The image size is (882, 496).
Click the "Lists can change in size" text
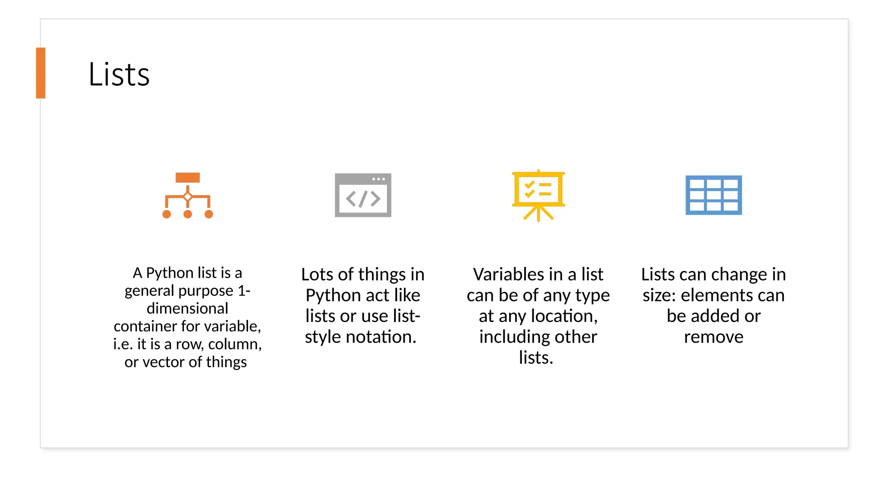point(713,305)
